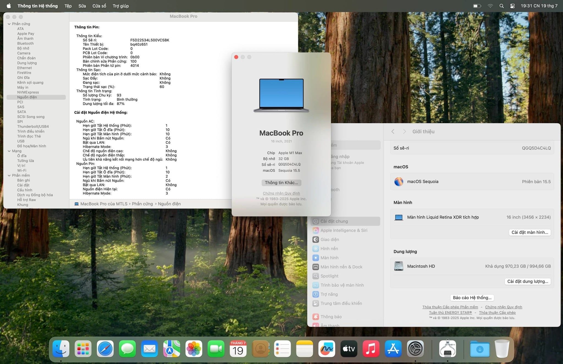Close the About This Mac window
Screen dimensions: 563x364
point(236,57)
